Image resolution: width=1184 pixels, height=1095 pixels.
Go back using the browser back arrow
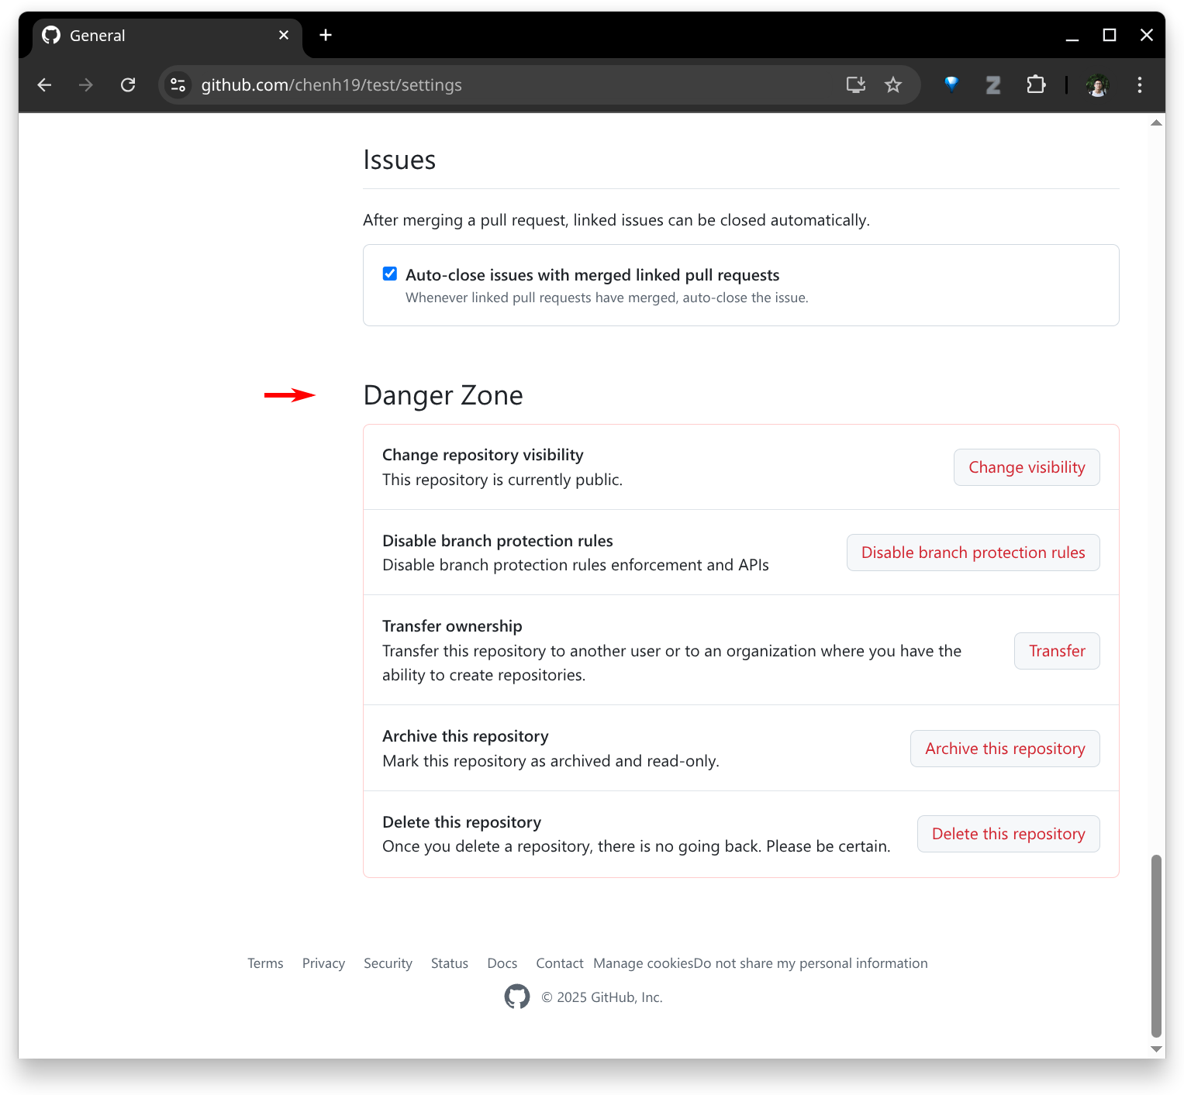[x=45, y=85]
